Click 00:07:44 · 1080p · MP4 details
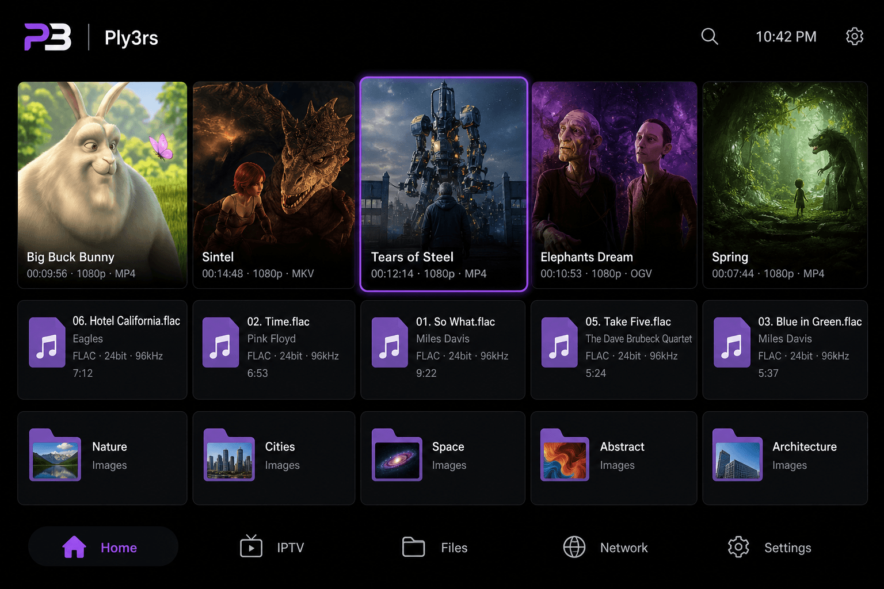Screen dimensions: 884x589 [x=768, y=274]
